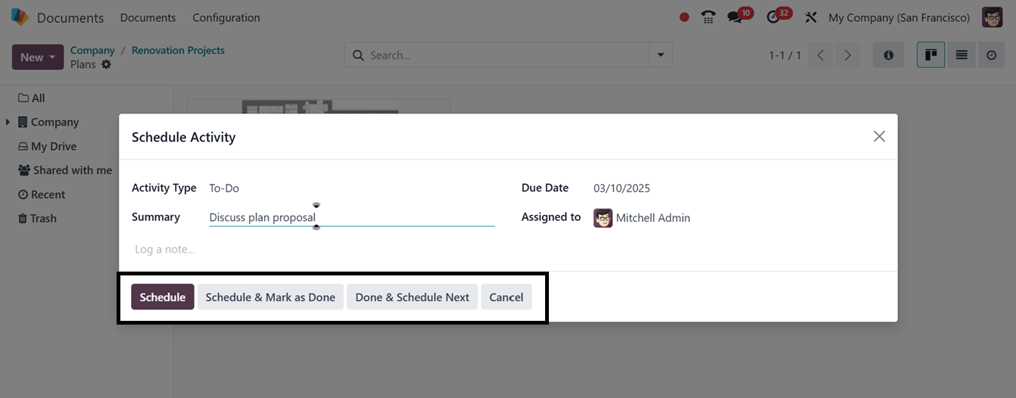This screenshot has width=1016, height=398.
Task: Click the Summary input field
Action: pyautogui.click(x=351, y=218)
